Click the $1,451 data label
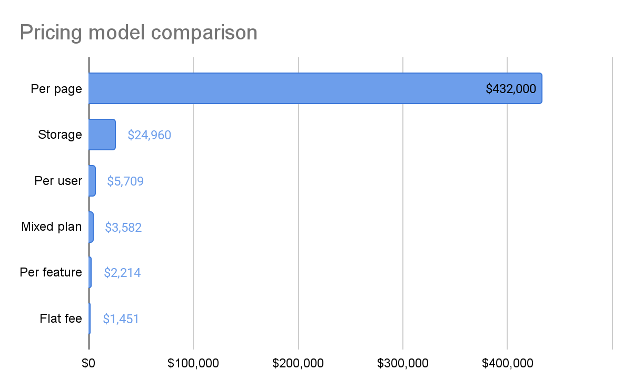The image size is (632, 390). [x=121, y=319]
